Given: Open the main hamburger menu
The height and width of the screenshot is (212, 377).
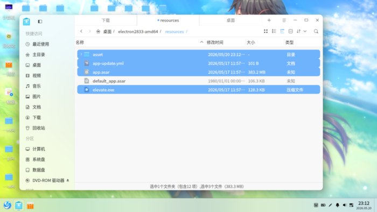Looking at the screenshot, I should [x=284, y=20].
